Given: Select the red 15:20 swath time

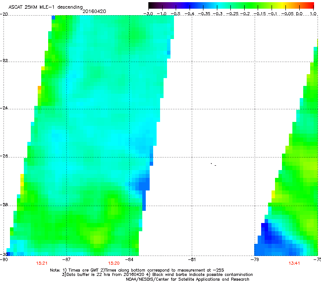Looking at the screenshot, I should [114, 263].
